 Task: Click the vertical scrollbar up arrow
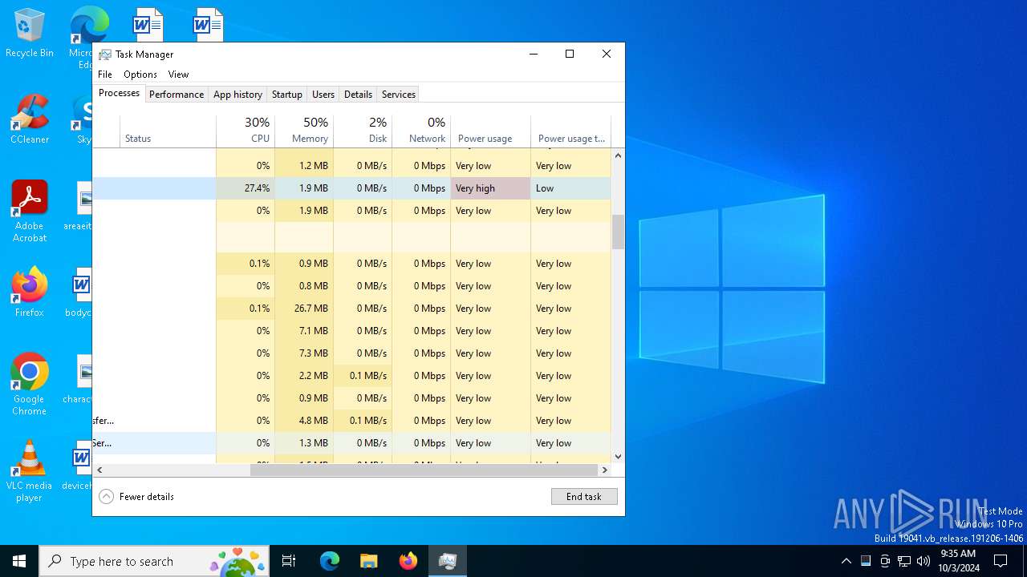point(618,155)
